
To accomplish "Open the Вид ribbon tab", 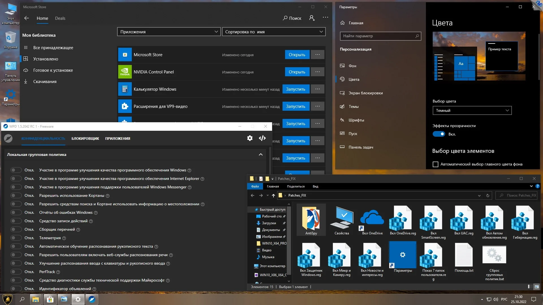I will [x=315, y=186].
